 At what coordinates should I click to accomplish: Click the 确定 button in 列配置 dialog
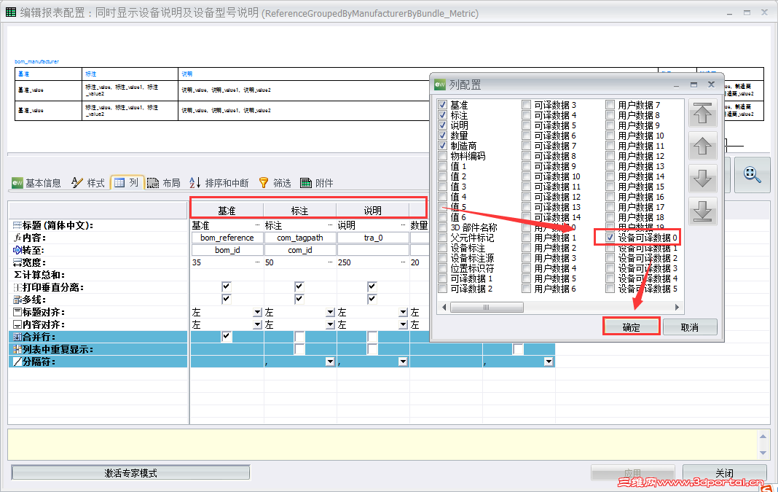pyautogui.click(x=631, y=326)
